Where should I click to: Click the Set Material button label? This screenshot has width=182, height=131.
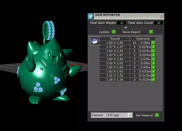click(x=145, y=115)
